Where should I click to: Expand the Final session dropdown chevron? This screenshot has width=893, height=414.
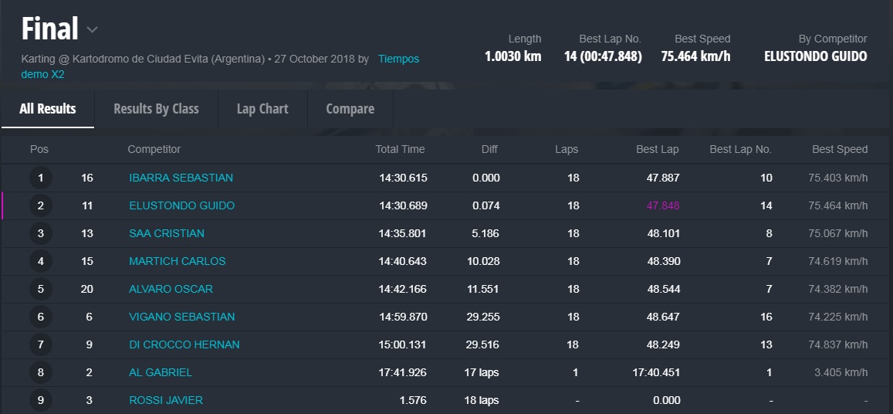(93, 30)
